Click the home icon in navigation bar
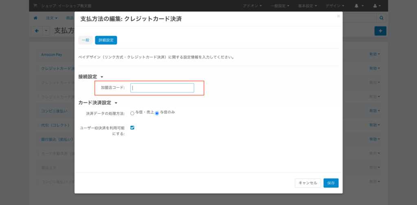This screenshot has width=417, height=205. (x=35, y=18)
